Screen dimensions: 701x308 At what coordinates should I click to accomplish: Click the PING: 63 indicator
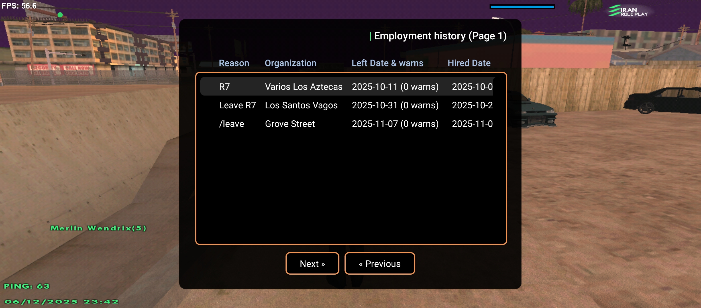point(27,286)
